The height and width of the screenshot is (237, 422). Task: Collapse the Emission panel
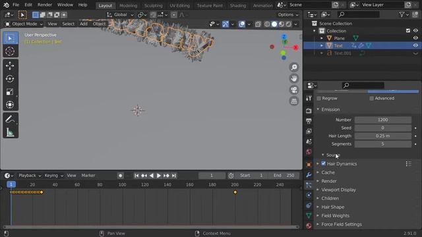point(330,109)
